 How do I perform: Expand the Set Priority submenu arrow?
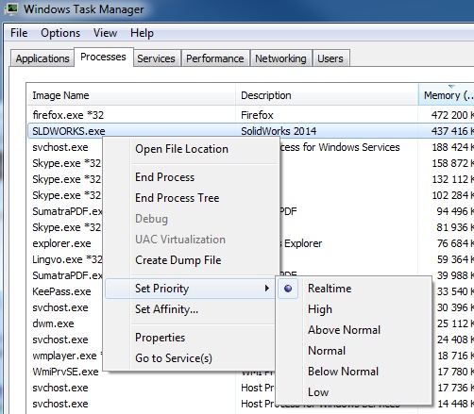click(267, 289)
